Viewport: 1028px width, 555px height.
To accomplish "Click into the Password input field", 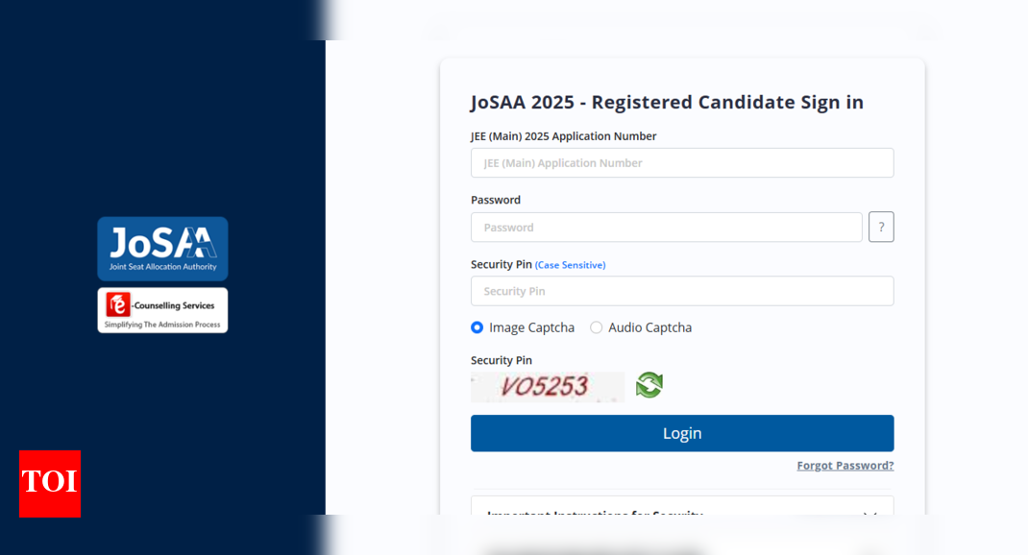I will [666, 228].
